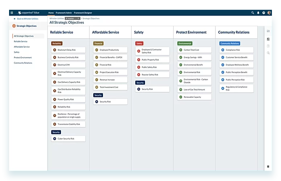Click the Total Investment Cost icon
Screen dimensions: 281x181
[x=96, y=87]
